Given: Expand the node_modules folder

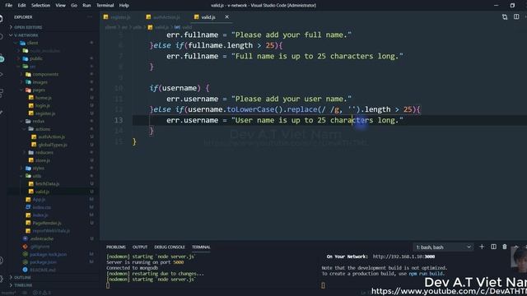Looking at the screenshot, I should click(45, 51).
